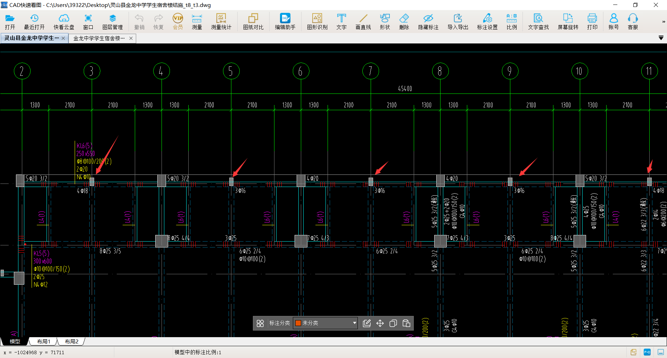Select the Draw Line (画直线) tool
The width and height of the screenshot is (667, 358).
click(363, 22)
